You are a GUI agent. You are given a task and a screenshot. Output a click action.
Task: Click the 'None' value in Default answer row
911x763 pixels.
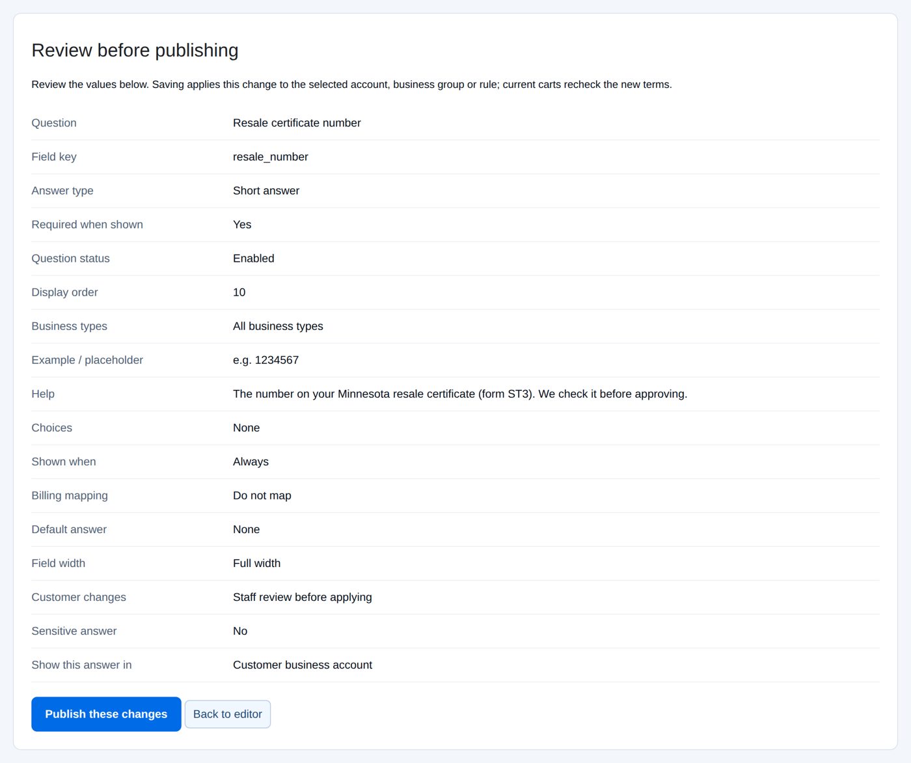[247, 529]
